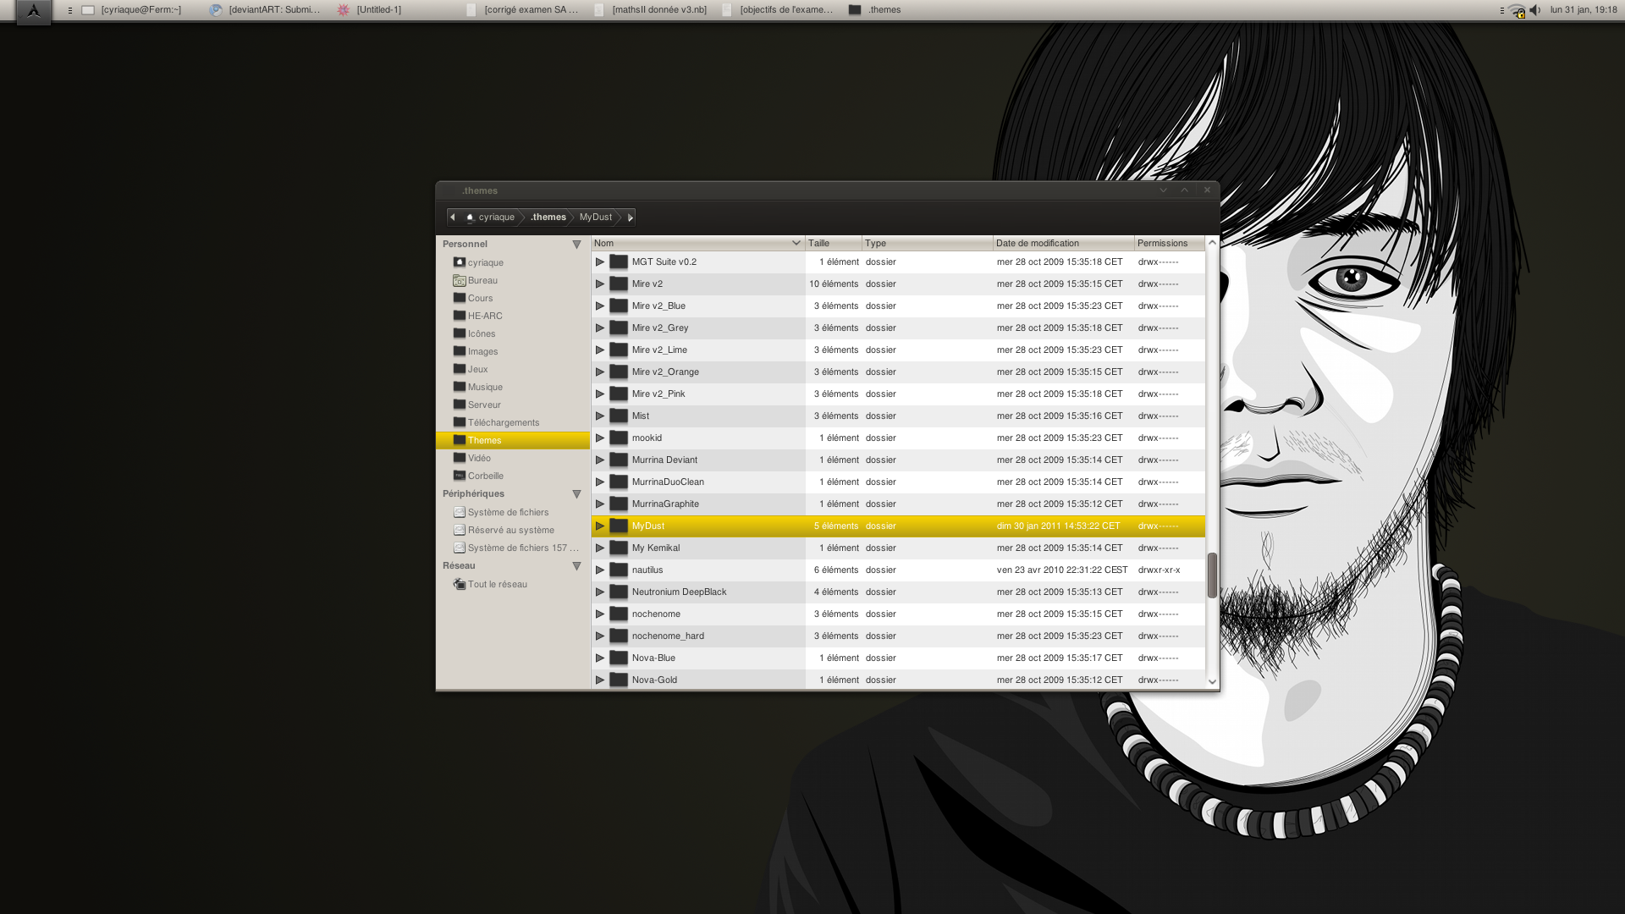
Task: Select the Murrina Deviant folder row
Action: (898, 460)
